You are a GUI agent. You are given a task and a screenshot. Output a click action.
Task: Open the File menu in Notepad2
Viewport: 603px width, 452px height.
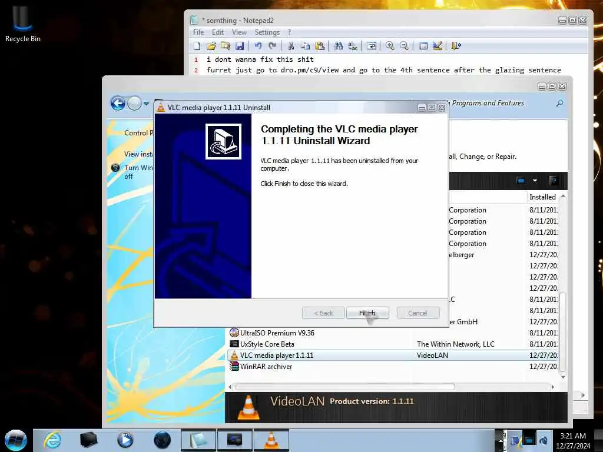tap(198, 32)
